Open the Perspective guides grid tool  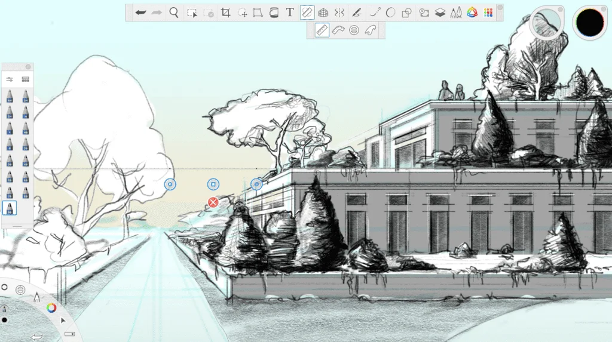323,13
